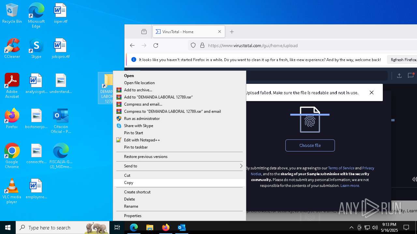Dismiss the Upload failed message
Screen dimensions: 417x234
[371, 93]
